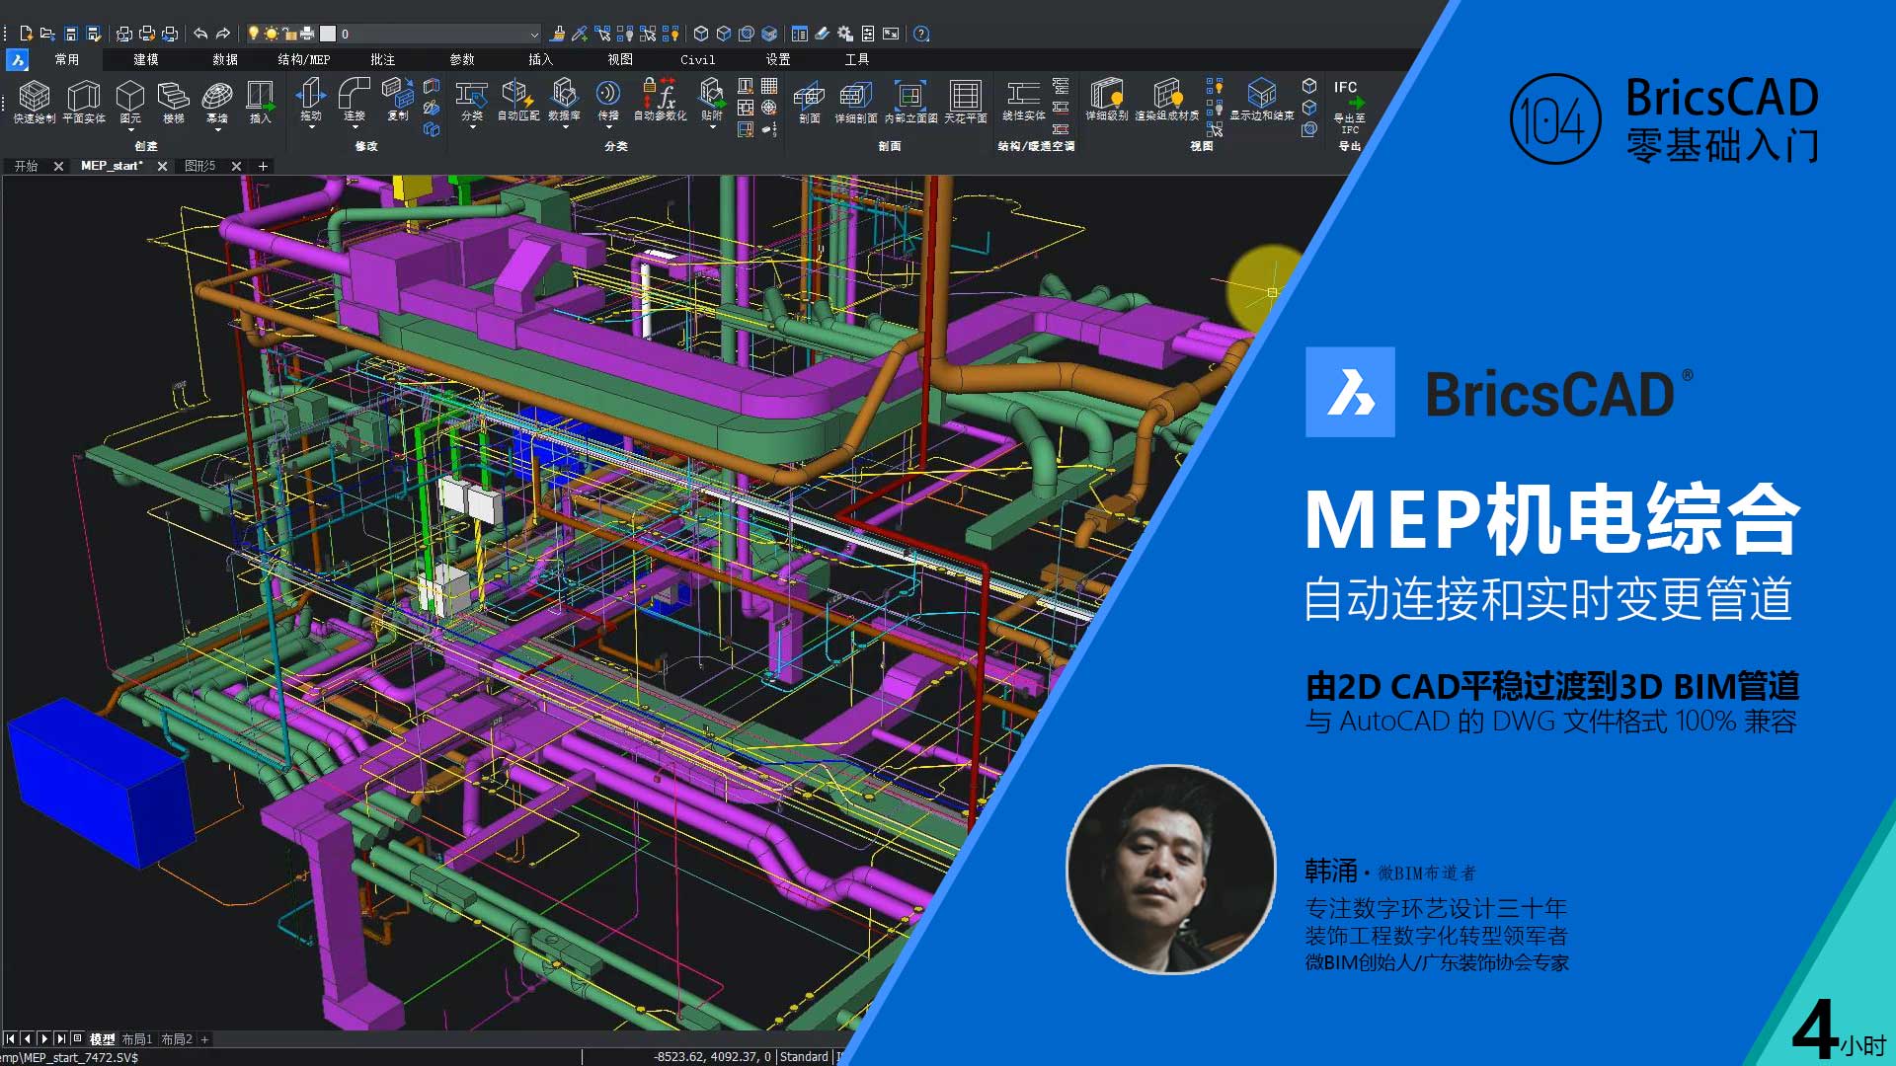Toggle layer on/off lightbulb icon
Screen dimensions: 1896x1066
[x=254, y=34]
